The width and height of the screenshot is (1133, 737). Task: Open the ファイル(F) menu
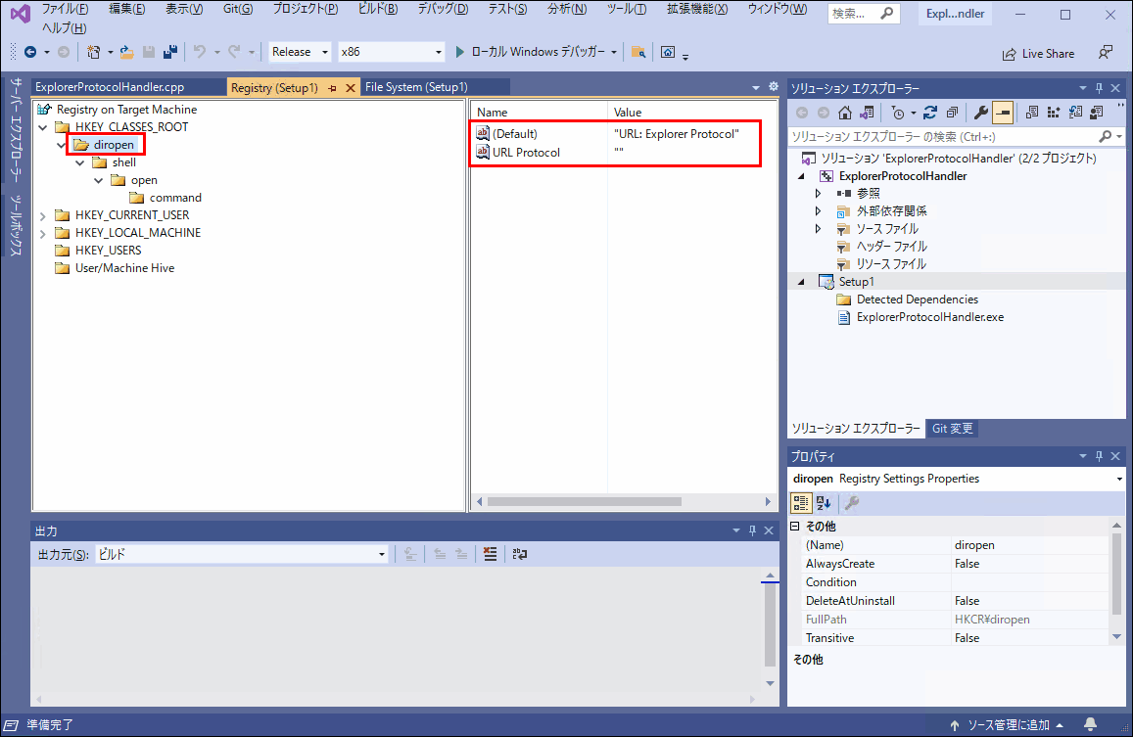65,9
